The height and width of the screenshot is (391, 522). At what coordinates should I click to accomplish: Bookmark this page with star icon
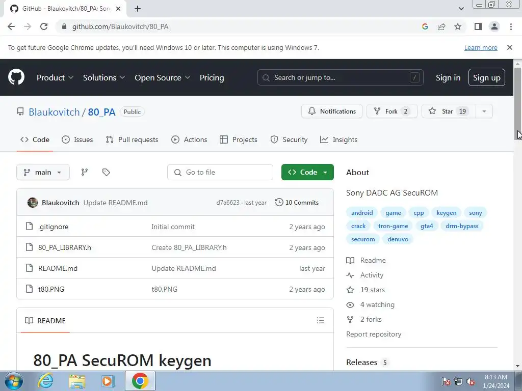click(458, 26)
